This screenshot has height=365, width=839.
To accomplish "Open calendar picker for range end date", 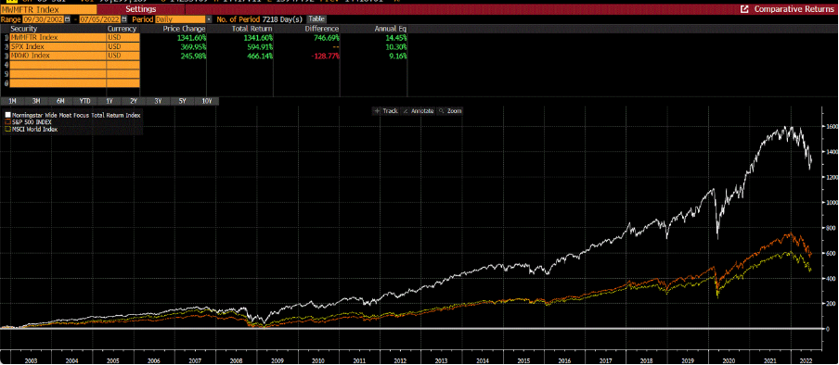I will point(125,19).
